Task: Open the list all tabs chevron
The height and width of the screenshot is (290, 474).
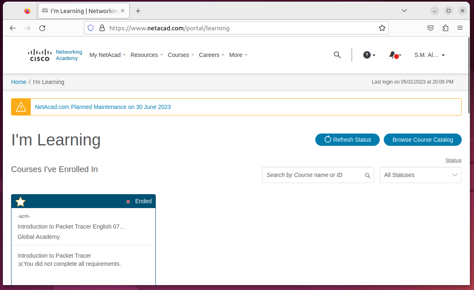Action: (x=404, y=11)
